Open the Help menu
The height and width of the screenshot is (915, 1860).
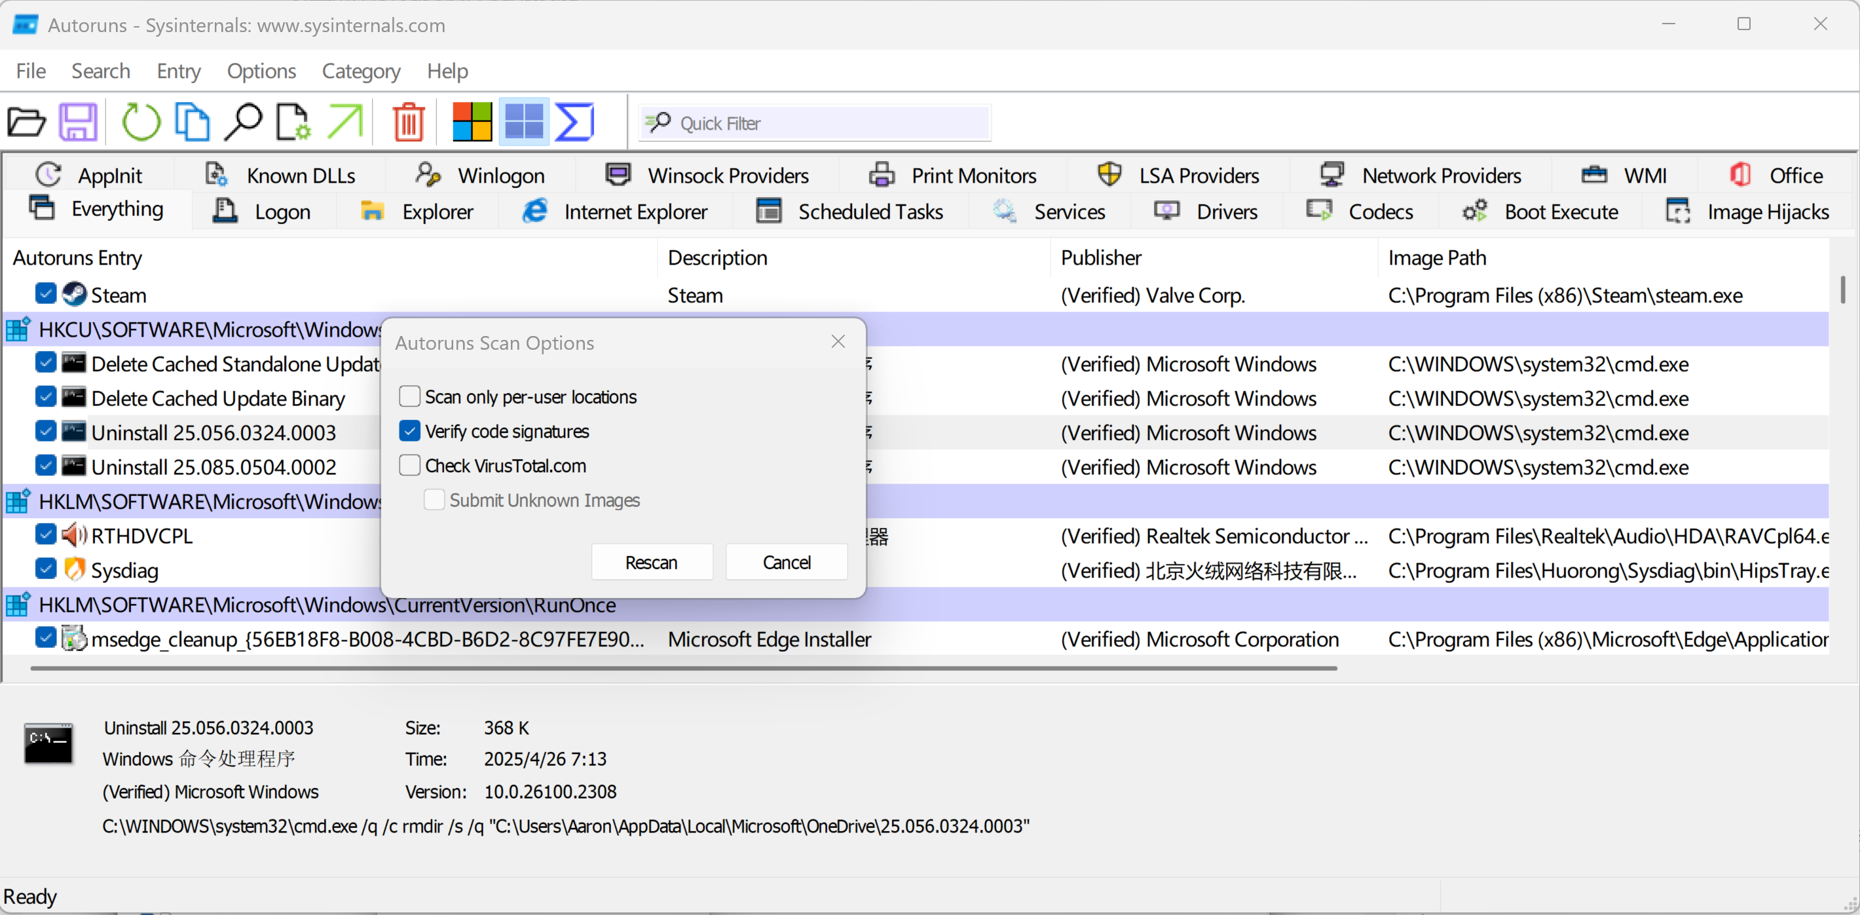[x=447, y=71]
